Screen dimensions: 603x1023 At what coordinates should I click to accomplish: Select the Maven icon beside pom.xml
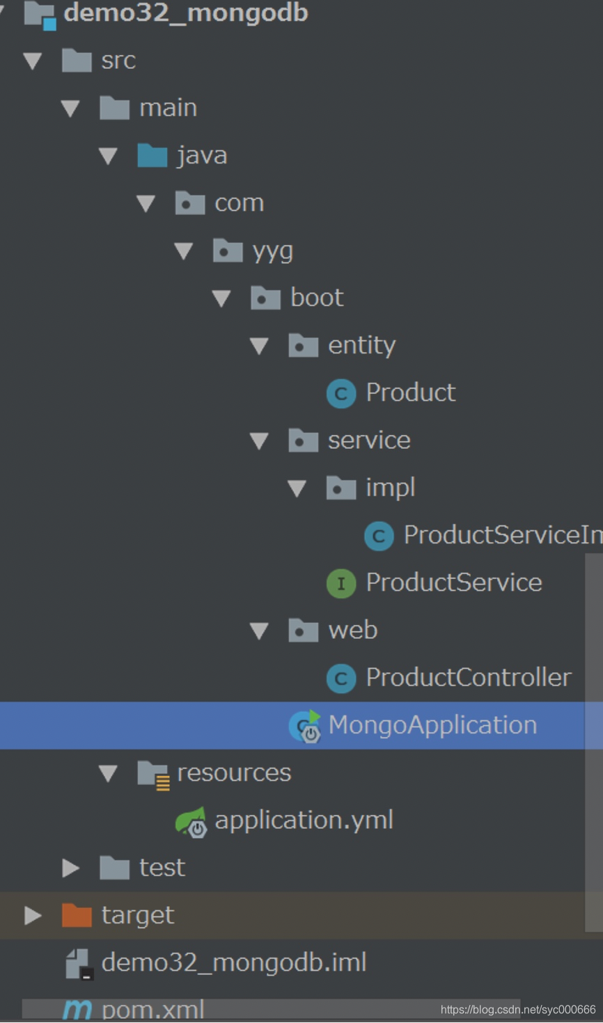[x=77, y=1008]
